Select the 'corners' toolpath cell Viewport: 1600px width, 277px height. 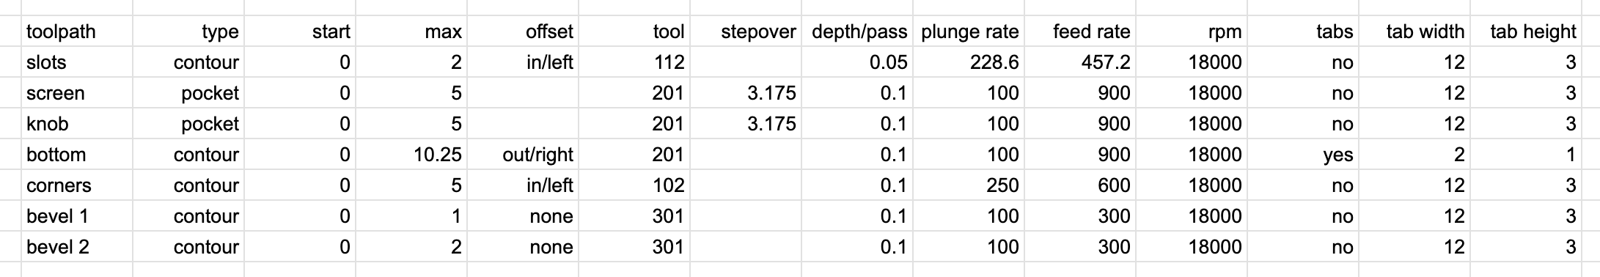click(77, 185)
